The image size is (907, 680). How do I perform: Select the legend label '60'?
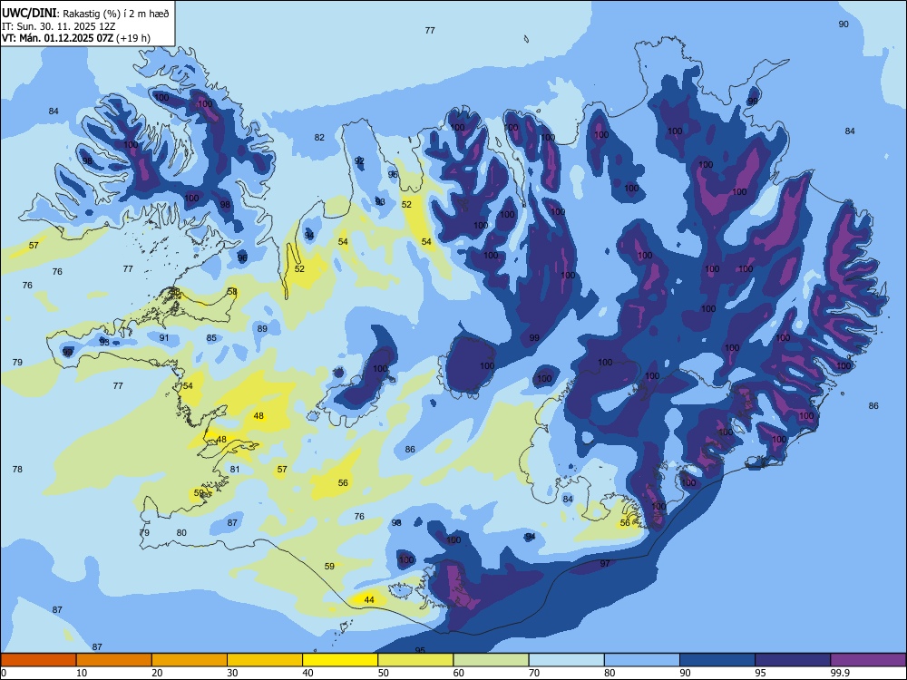pos(459,673)
